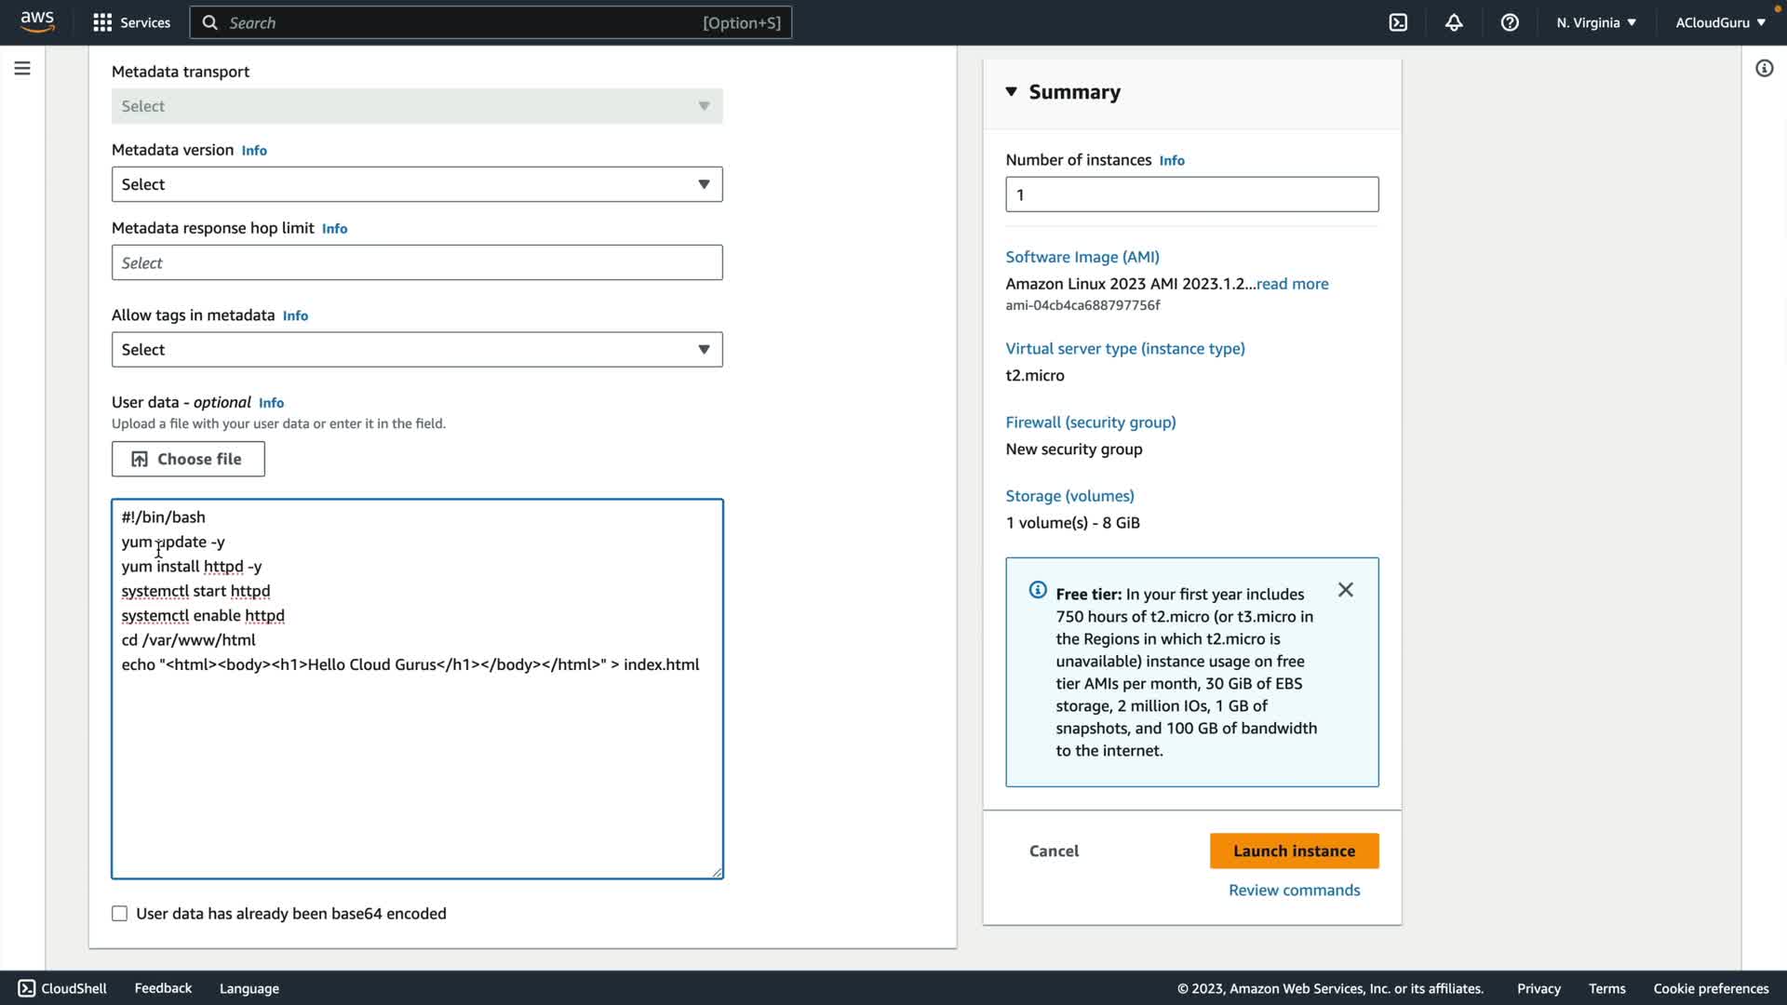Click the Launch instance button
The image size is (1787, 1005).
click(1294, 851)
